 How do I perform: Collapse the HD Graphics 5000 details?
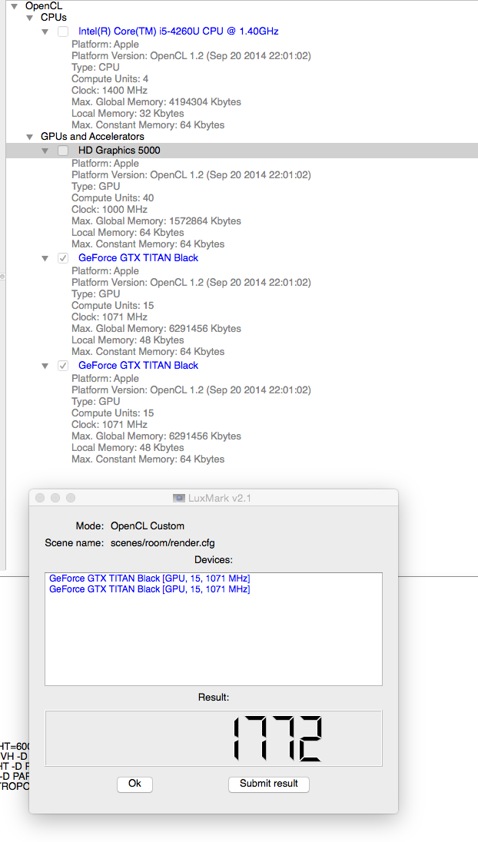[45, 151]
